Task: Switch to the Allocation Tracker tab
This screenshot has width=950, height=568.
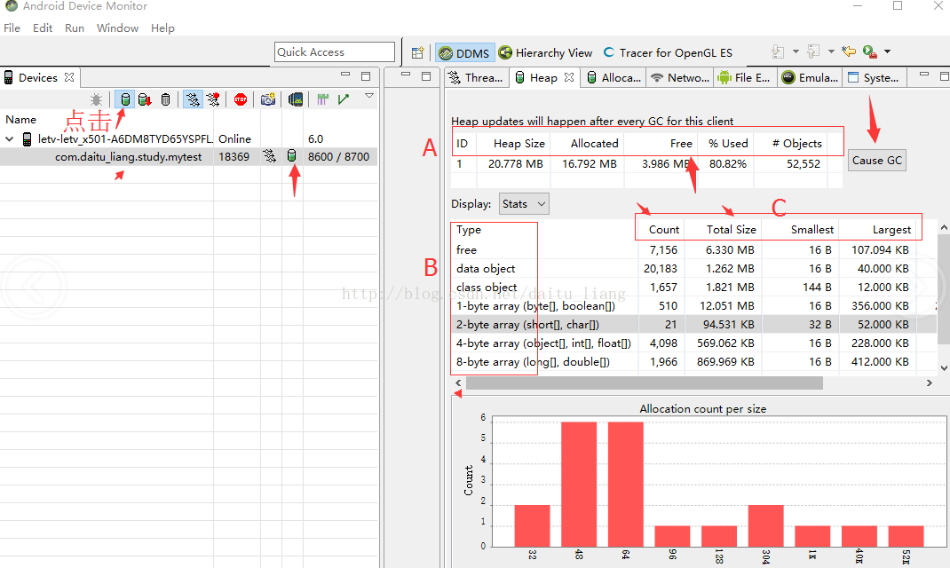Action: pyautogui.click(x=614, y=77)
